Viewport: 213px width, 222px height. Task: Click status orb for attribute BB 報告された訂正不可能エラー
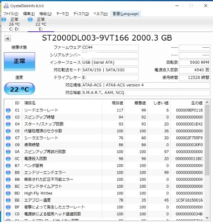[x=8, y=180]
